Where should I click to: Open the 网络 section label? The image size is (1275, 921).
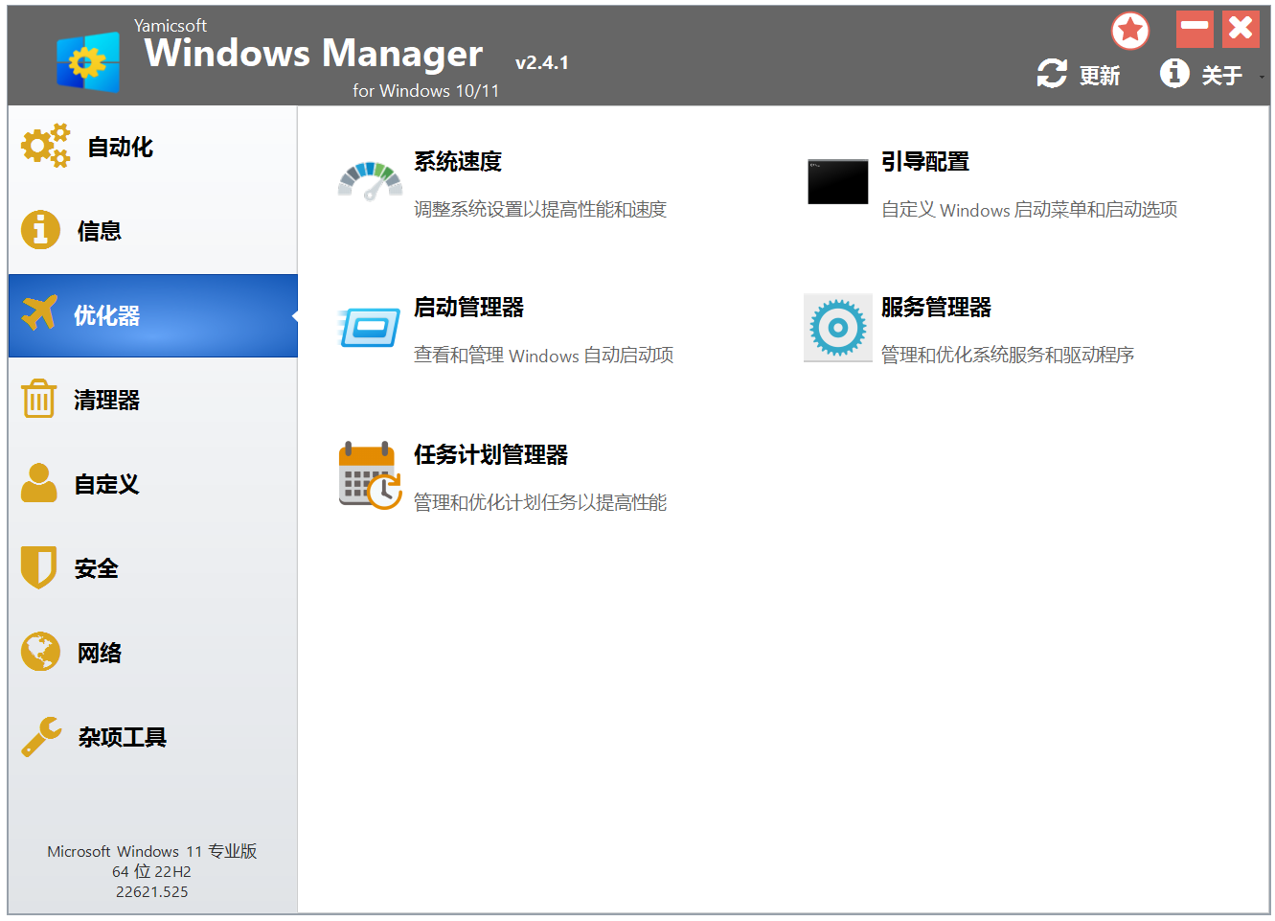click(x=100, y=653)
